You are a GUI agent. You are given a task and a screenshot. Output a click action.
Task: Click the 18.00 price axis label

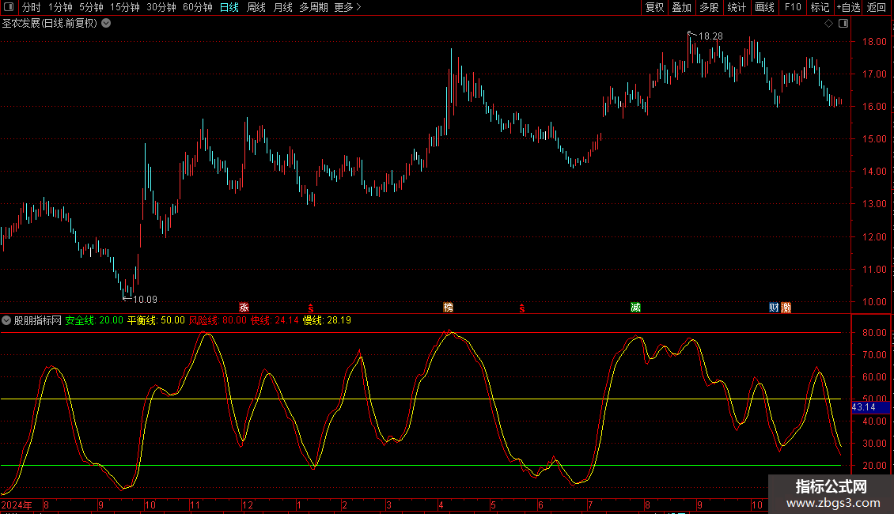tap(874, 42)
